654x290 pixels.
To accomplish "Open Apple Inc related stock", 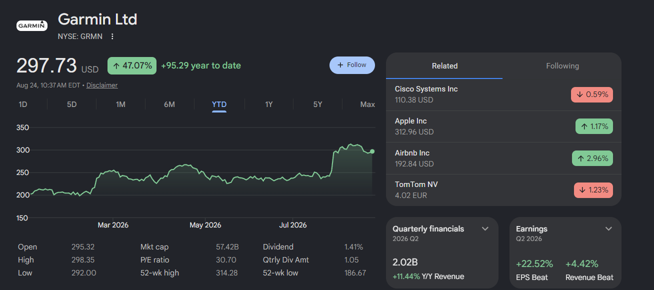I will tap(503, 126).
